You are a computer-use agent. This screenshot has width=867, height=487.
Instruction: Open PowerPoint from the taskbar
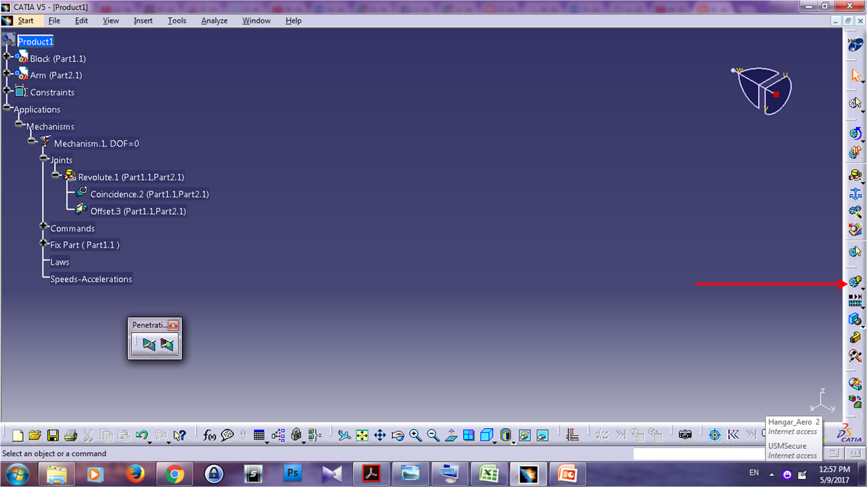coord(567,473)
